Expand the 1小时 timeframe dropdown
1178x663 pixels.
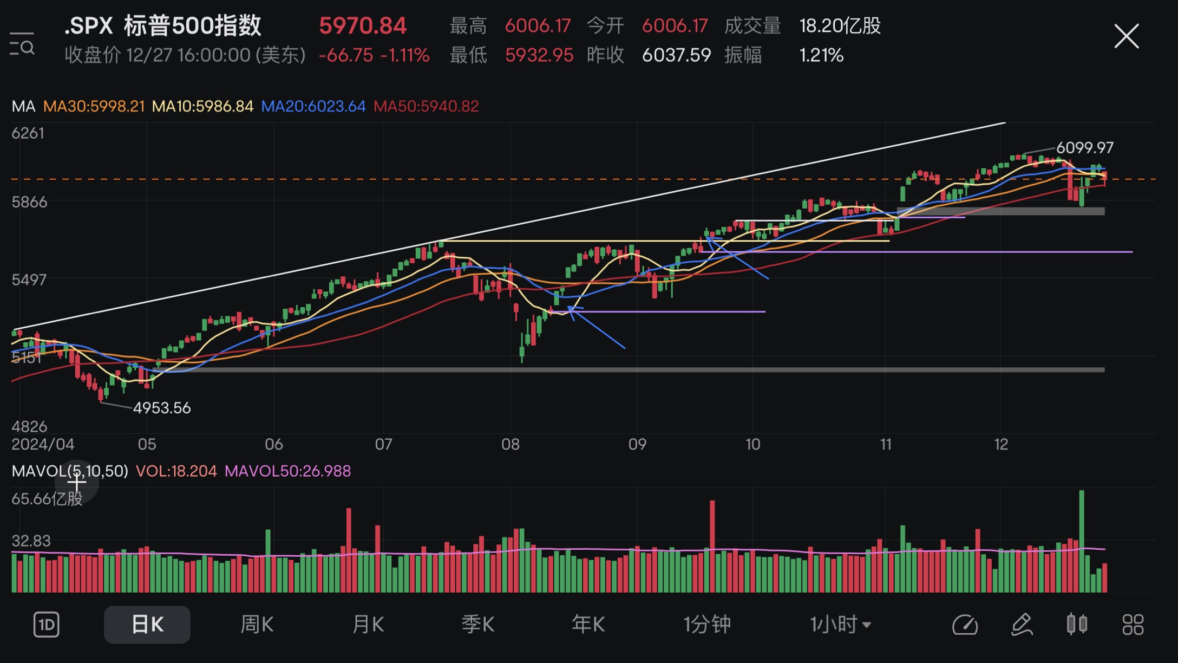pos(841,625)
